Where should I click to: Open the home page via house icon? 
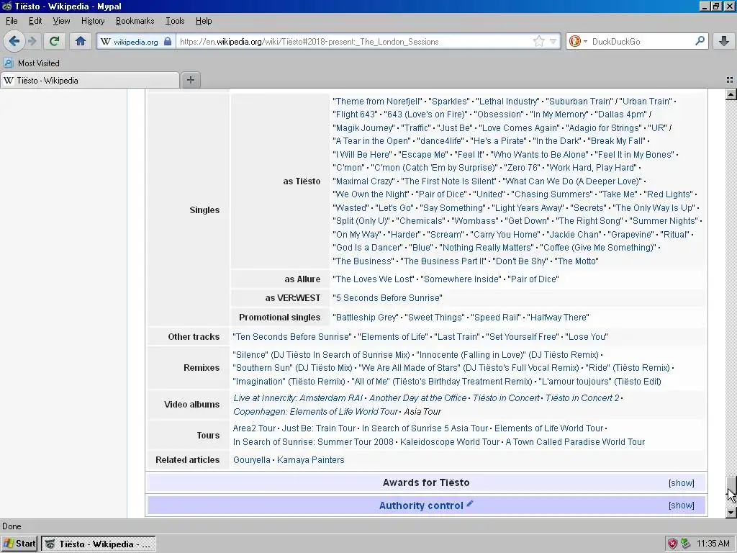pyautogui.click(x=81, y=41)
